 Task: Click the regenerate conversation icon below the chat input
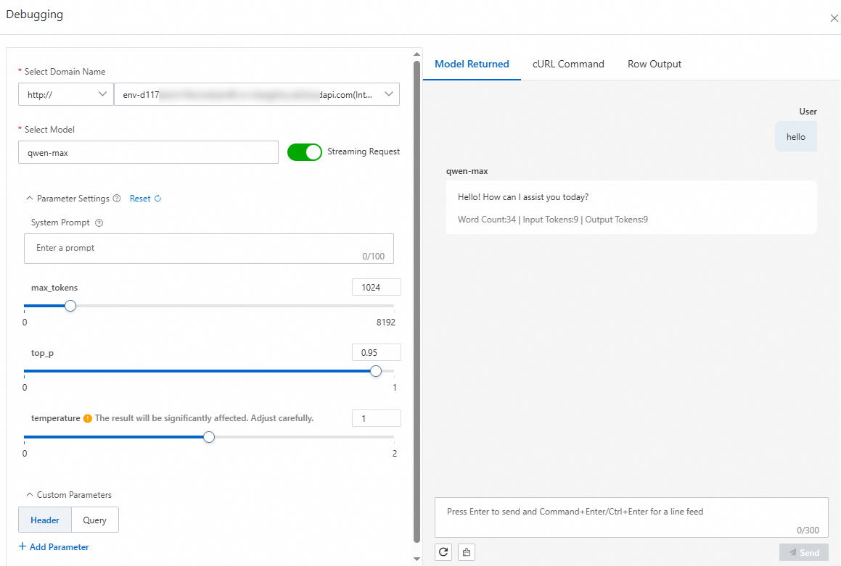(x=443, y=552)
